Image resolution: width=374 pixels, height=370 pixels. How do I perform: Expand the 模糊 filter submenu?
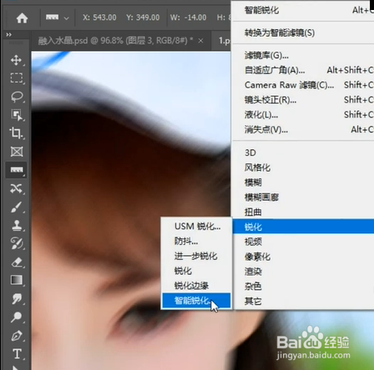point(303,182)
